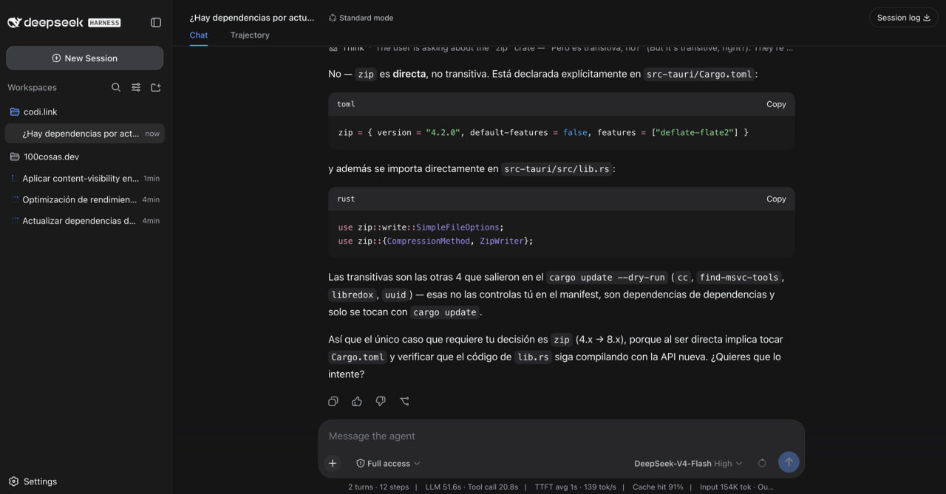This screenshot has width=946, height=494.
Task: Open session Actualizar dependencias d...
Action: (85, 221)
